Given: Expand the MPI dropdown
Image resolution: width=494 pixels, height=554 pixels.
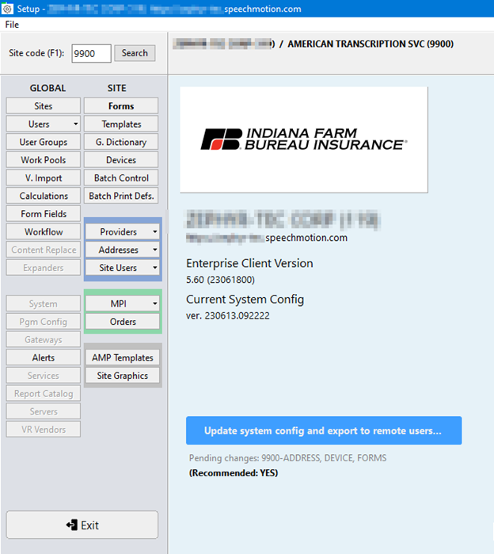Looking at the screenshot, I should (x=154, y=304).
